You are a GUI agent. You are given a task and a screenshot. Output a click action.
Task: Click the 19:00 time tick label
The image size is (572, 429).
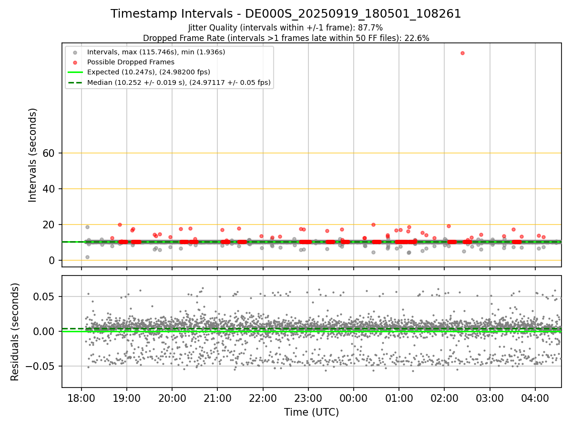(x=127, y=398)
